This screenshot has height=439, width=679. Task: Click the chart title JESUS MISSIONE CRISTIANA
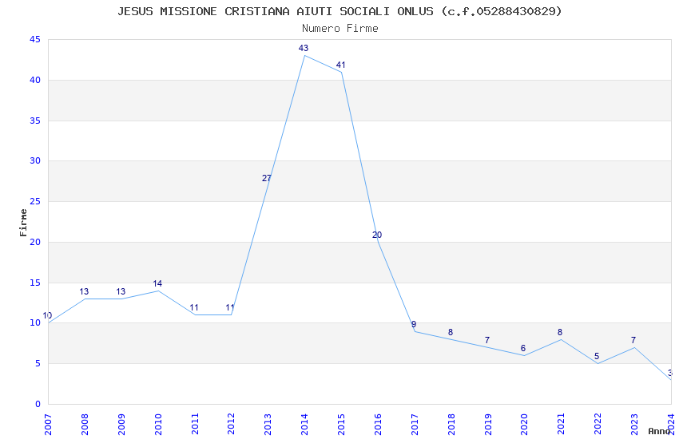(339, 11)
